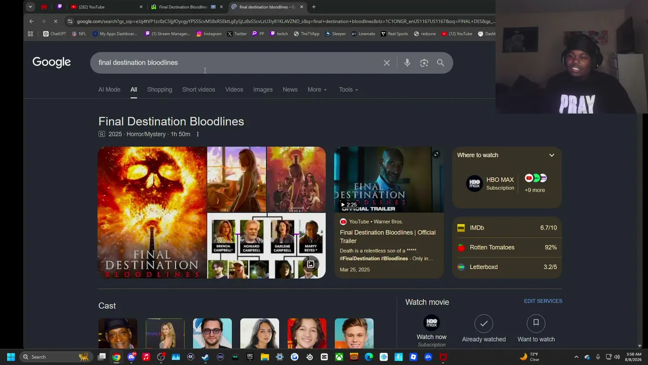Click the Windows taskbar Search box

click(x=55, y=357)
